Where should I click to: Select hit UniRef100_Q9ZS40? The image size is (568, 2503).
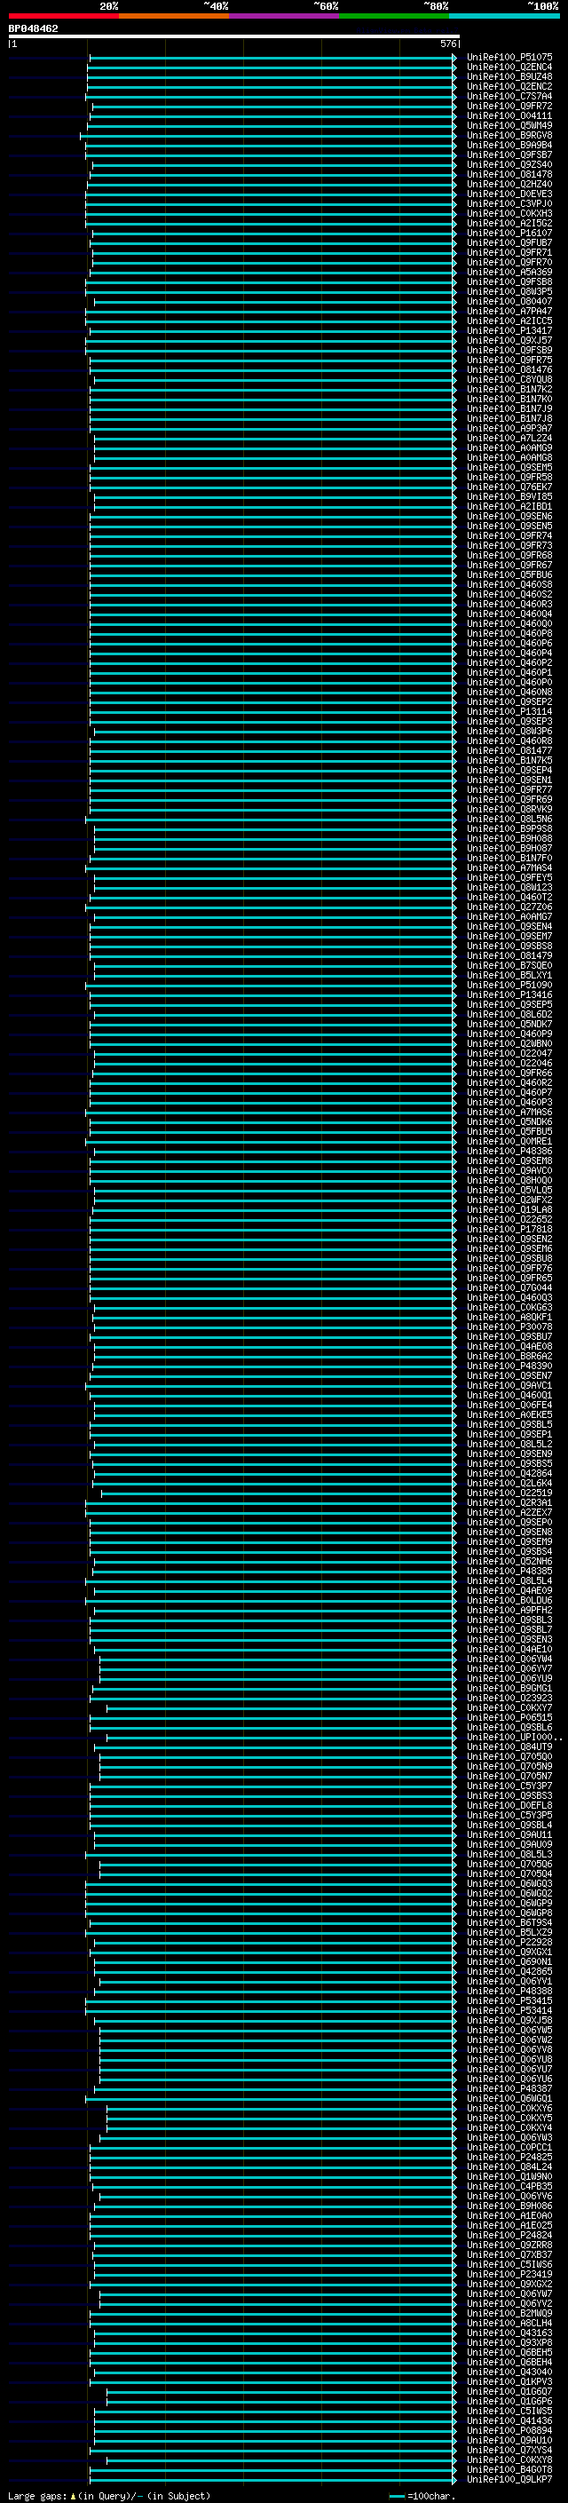click(x=509, y=165)
